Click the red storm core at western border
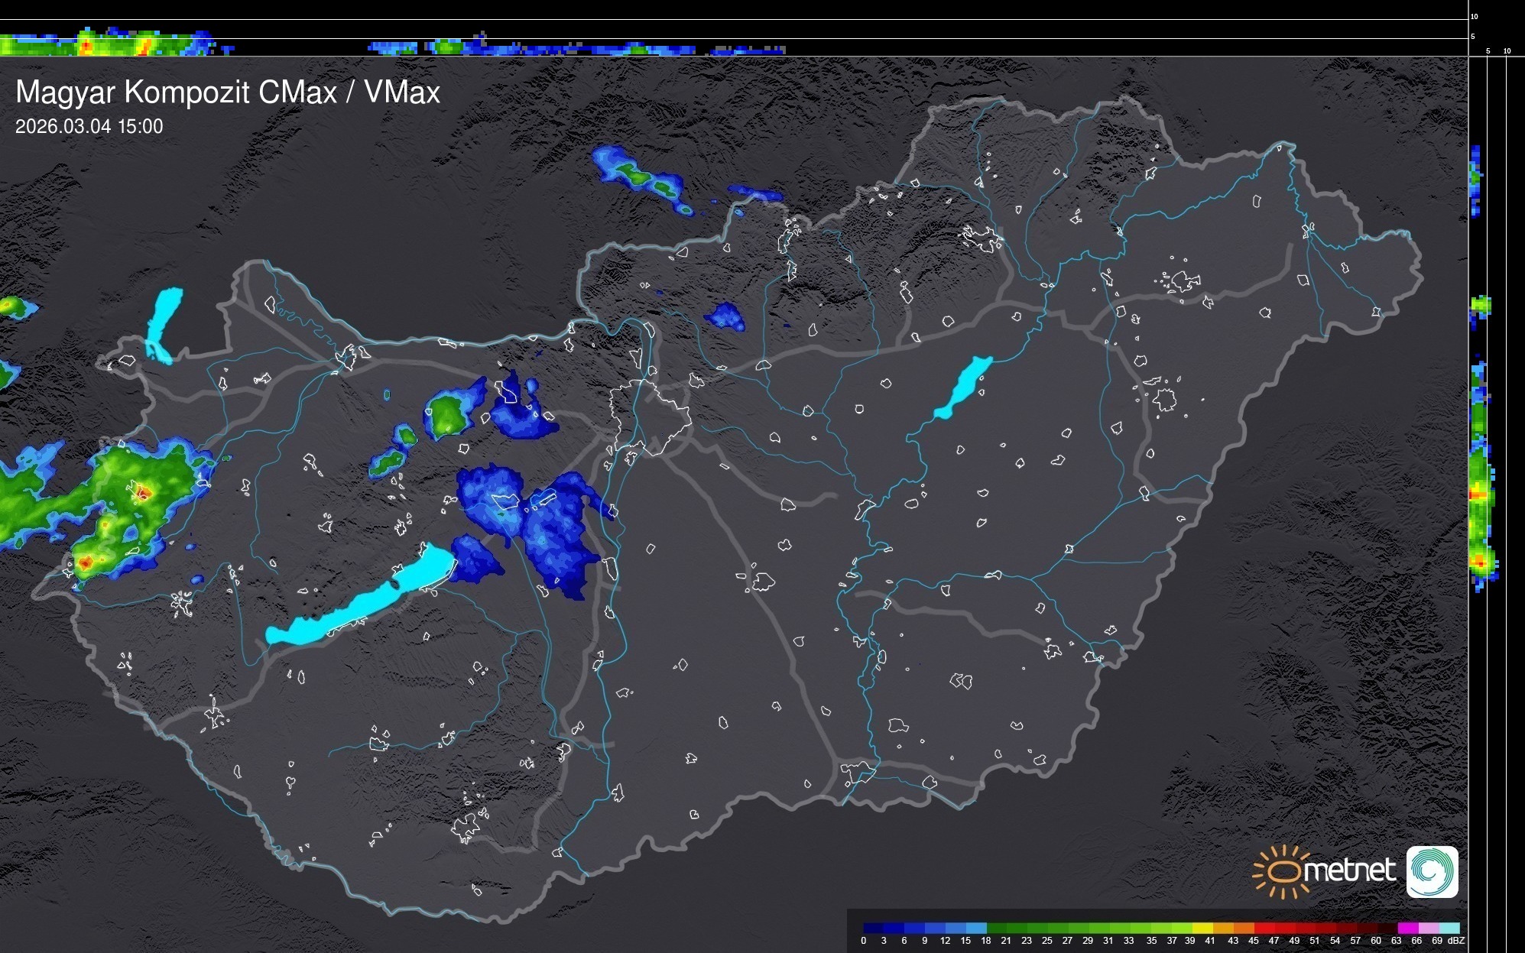The height and width of the screenshot is (953, 1525). (x=143, y=492)
